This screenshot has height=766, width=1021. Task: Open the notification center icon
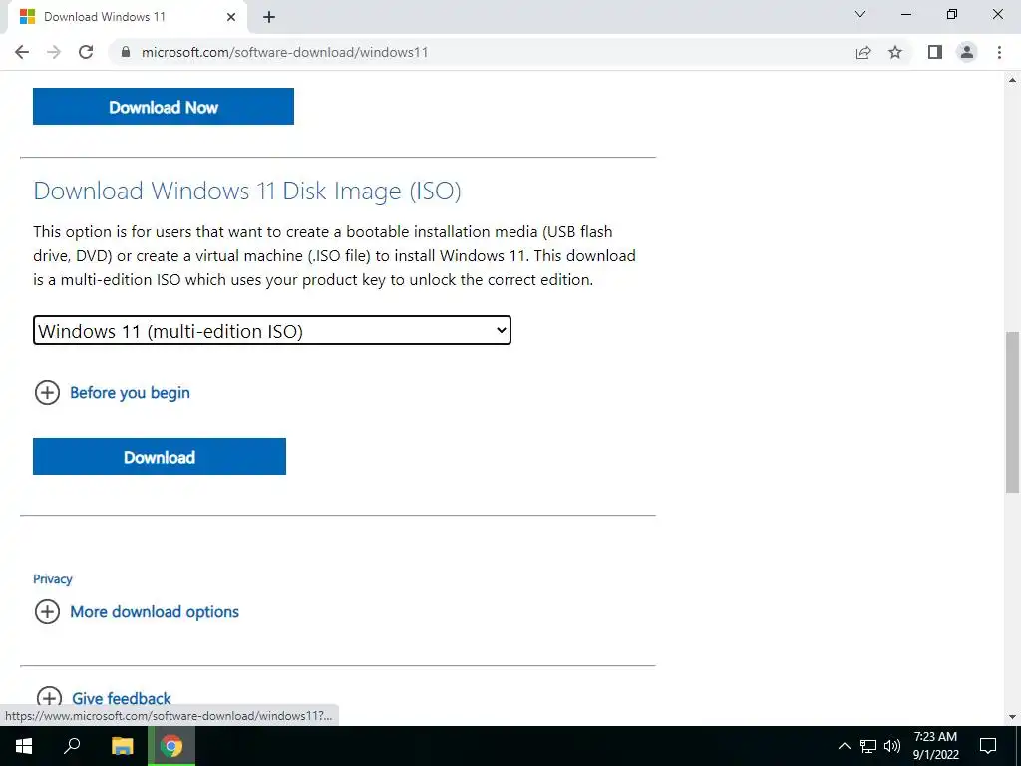tap(988, 746)
